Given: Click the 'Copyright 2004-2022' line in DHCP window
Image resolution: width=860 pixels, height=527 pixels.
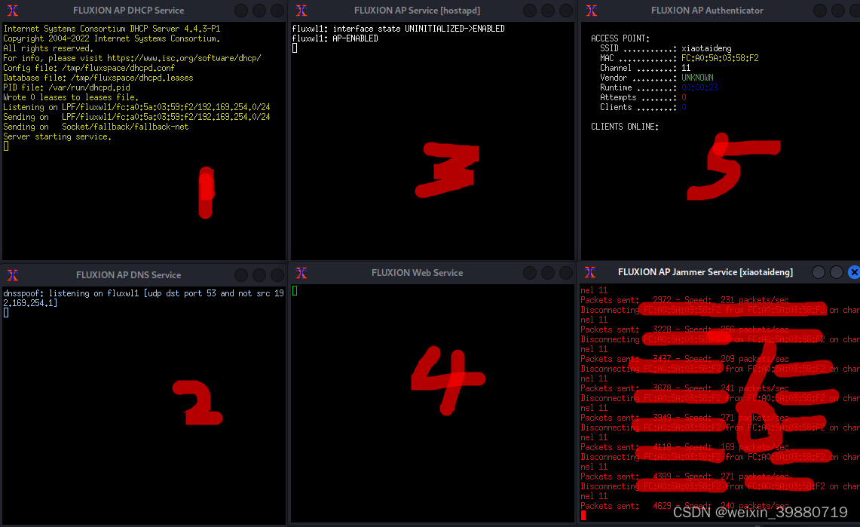Looking at the screenshot, I should pos(112,38).
